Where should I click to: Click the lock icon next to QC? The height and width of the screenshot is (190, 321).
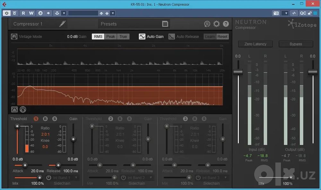(309, 13)
